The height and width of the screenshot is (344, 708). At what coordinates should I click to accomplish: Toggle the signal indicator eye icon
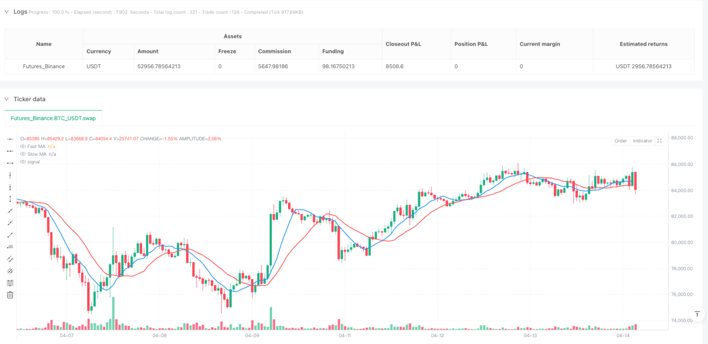pos(23,162)
